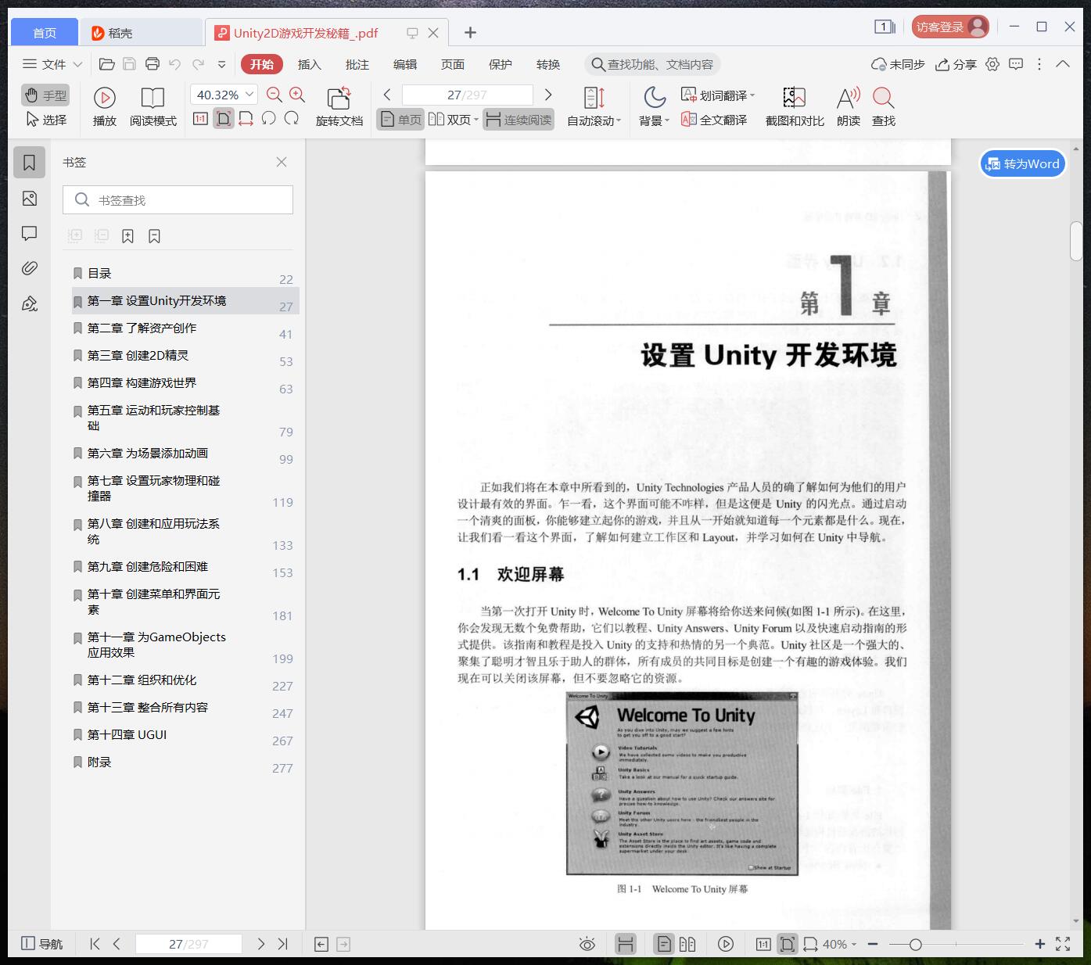The width and height of the screenshot is (1091, 965).
Task: Click the open file folder icon
Action: point(107,64)
